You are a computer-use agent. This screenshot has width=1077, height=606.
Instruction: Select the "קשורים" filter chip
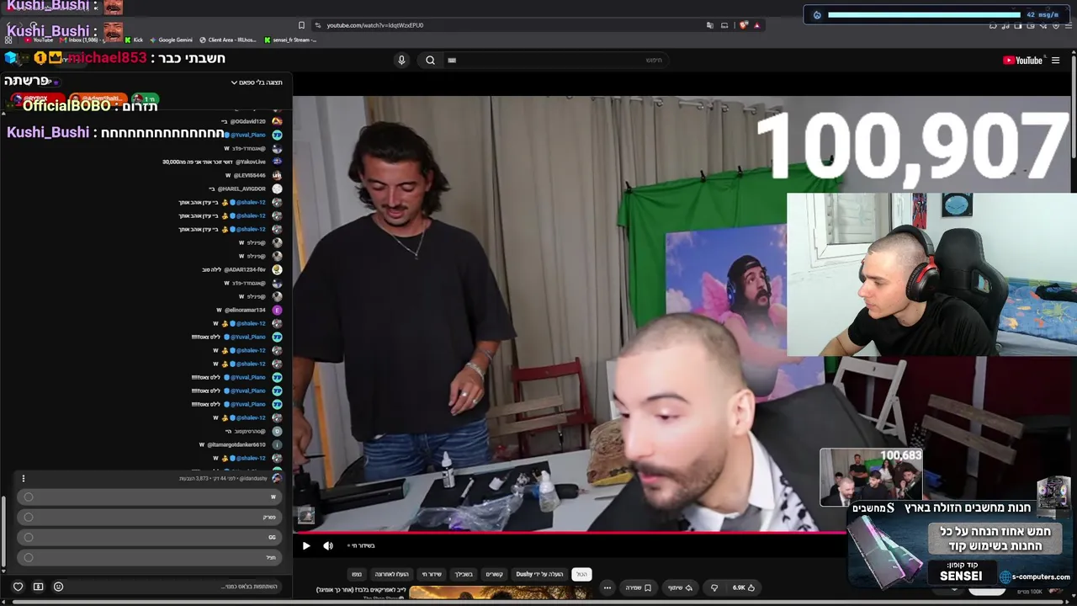[494, 574]
